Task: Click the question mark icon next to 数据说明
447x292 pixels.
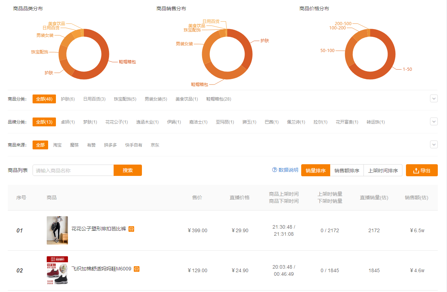Action: click(x=274, y=170)
